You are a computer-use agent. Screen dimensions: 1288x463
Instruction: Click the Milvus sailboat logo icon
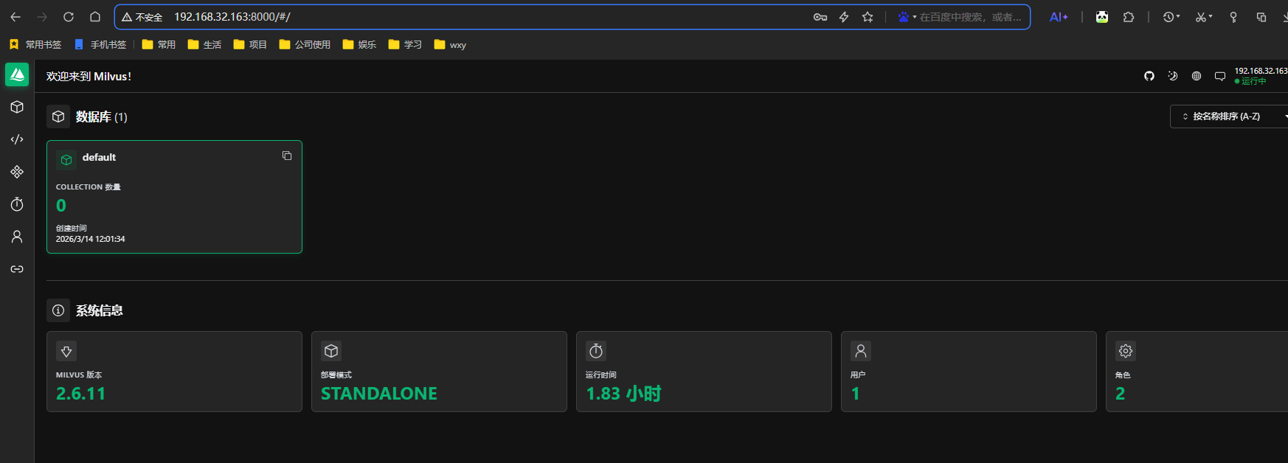click(17, 74)
